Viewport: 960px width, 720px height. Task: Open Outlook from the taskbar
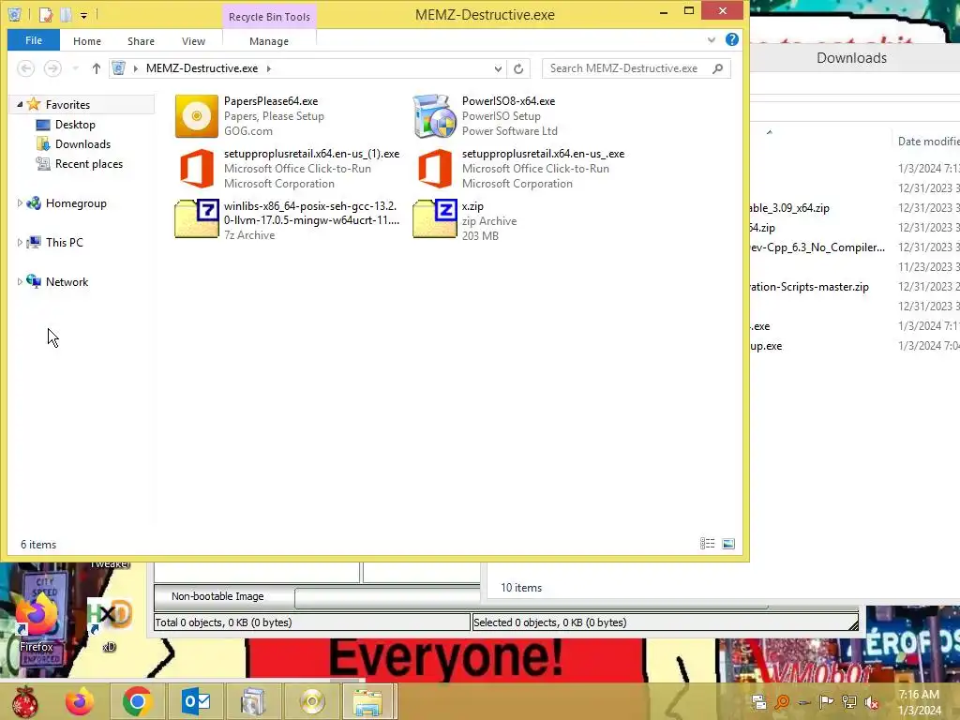click(x=196, y=701)
